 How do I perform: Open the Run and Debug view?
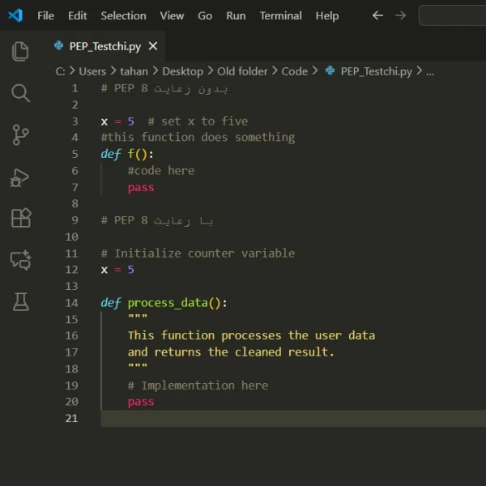pyautogui.click(x=21, y=177)
